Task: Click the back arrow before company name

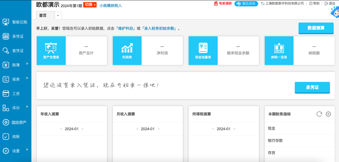Action: (263, 3)
